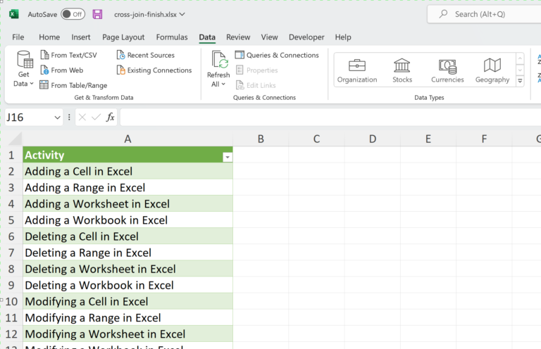
Task: Open Recent Sources
Action: pyautogui.click(x=145, y=55)
